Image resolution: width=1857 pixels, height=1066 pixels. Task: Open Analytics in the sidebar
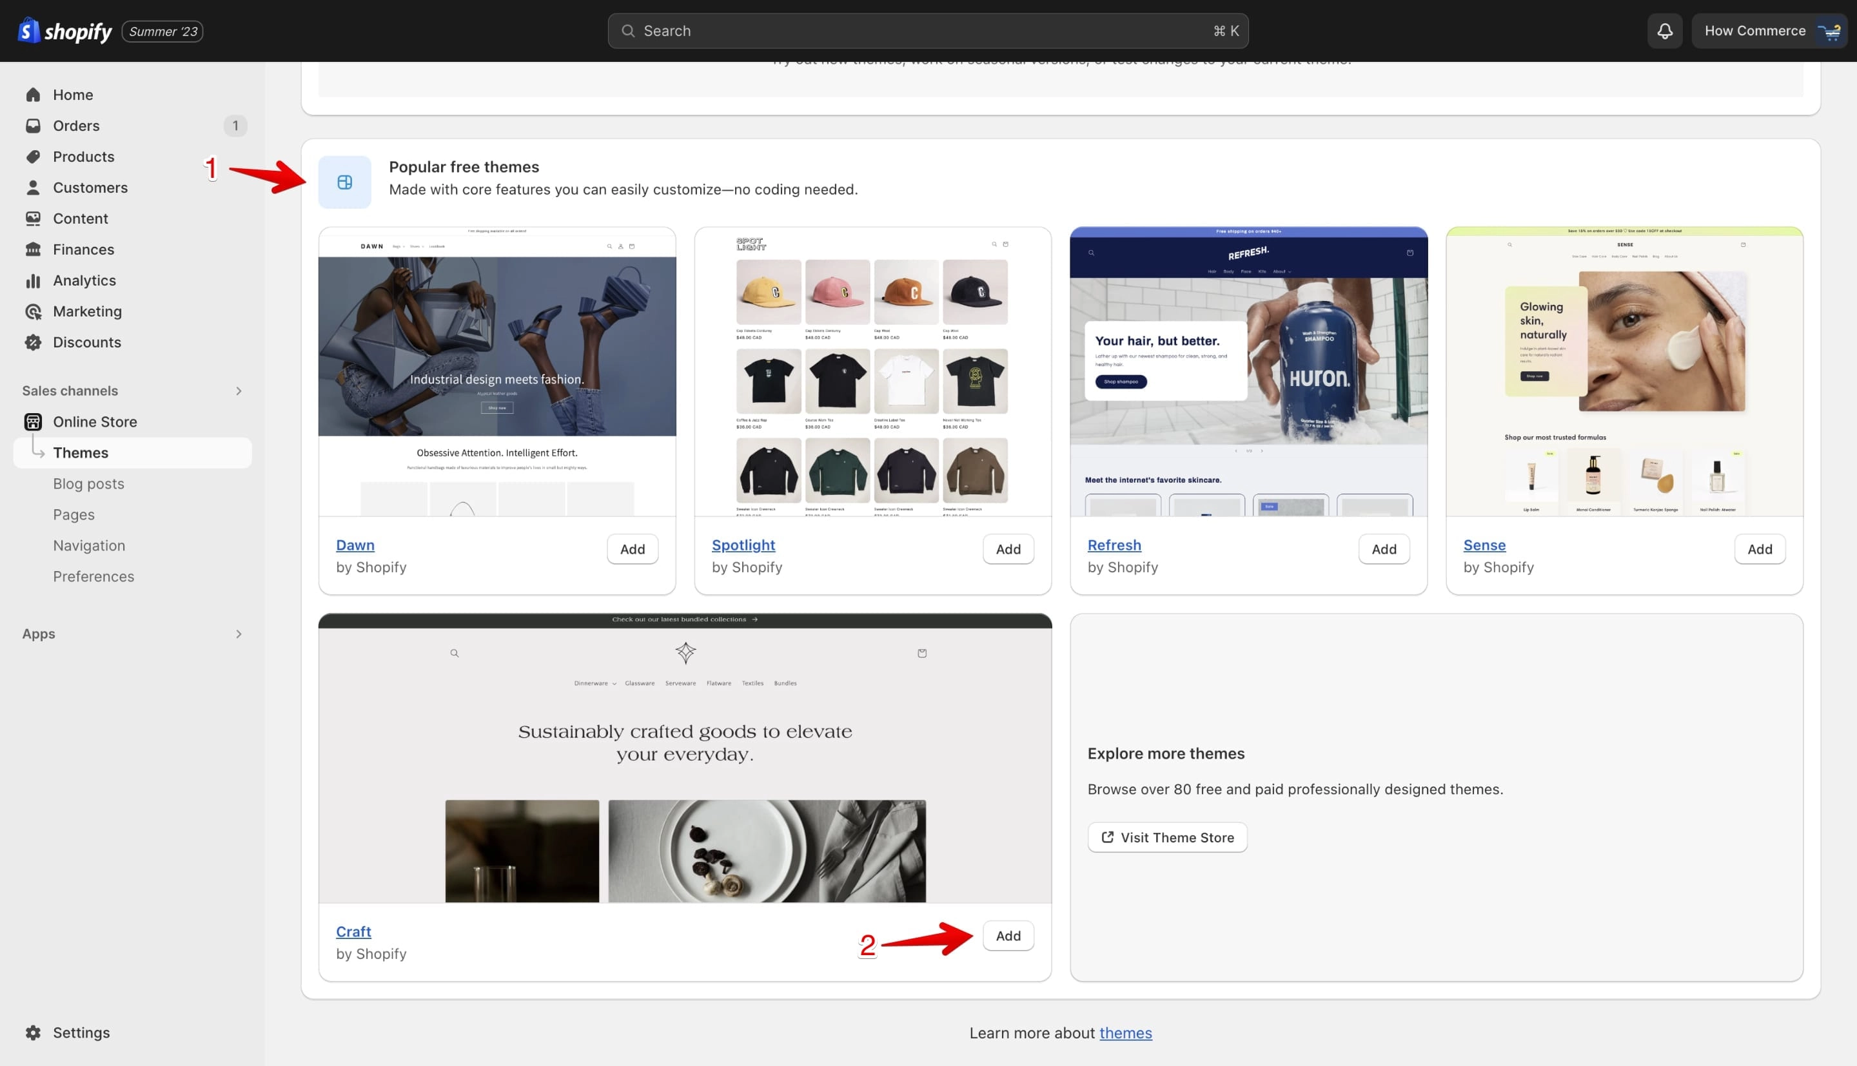pos(132,280)
